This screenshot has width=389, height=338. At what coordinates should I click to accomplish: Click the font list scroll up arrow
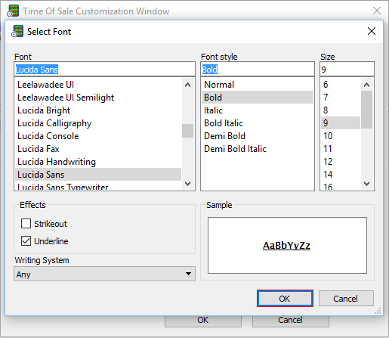187,85
